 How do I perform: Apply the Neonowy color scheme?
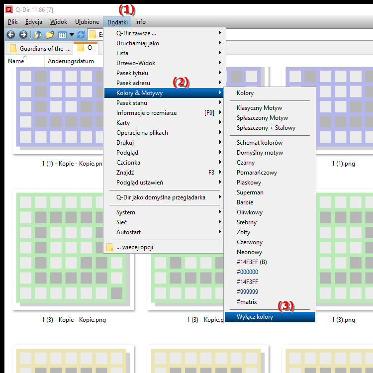[x=270, y=252]
